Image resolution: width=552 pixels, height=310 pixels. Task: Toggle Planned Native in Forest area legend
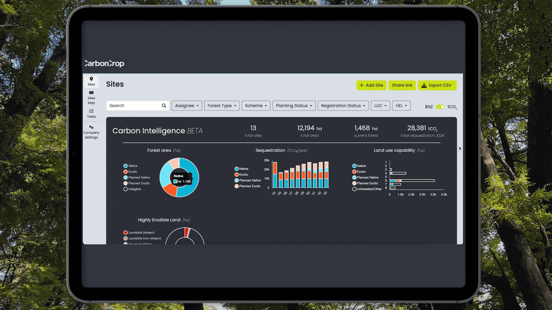137,177
